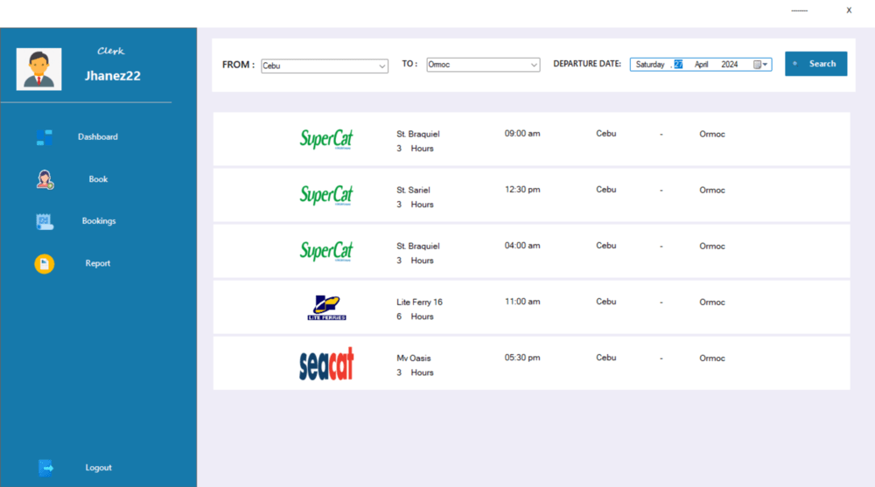
Task: Close the window with the X button
Action: point(849,10)
